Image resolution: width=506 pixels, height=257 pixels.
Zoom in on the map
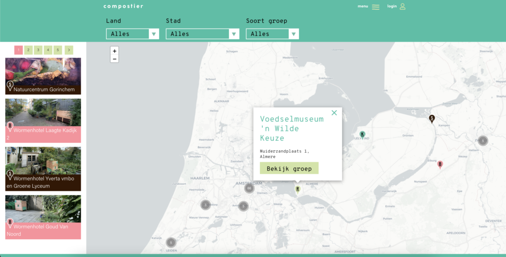(x=115, y=51)
